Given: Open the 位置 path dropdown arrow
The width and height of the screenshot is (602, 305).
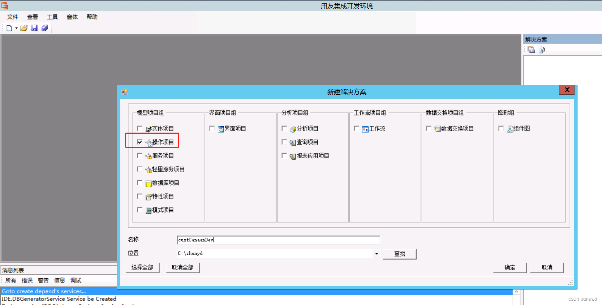Looking at the screenshot, I should coord(377,254).
